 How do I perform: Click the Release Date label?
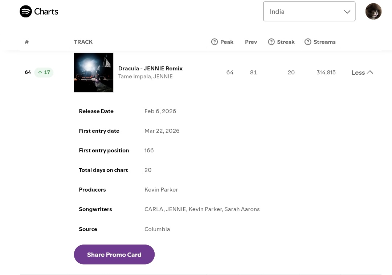(x=96, y=111)
